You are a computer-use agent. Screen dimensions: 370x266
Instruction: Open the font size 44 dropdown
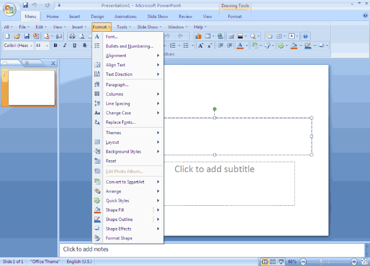pos(47,46)
